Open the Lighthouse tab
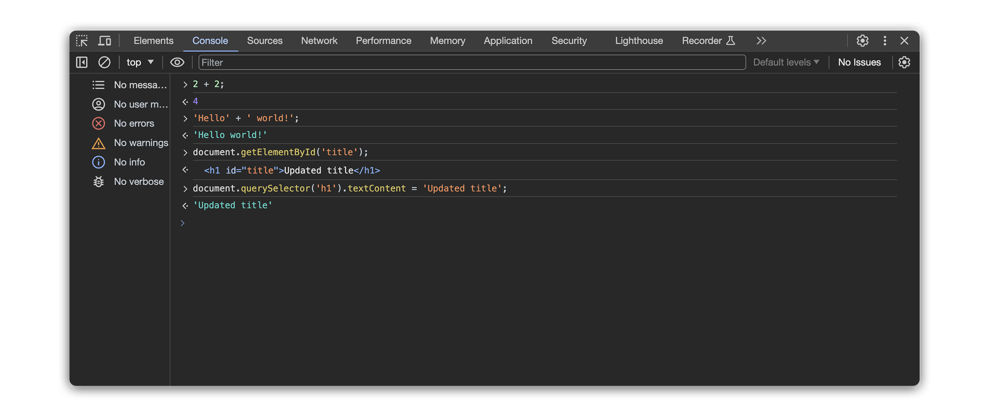This screenshot has height=416, width=989. pyautogui.click(x=638, y=41)
